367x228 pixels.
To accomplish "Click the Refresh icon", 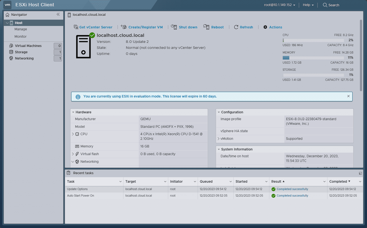I will 236,27.
